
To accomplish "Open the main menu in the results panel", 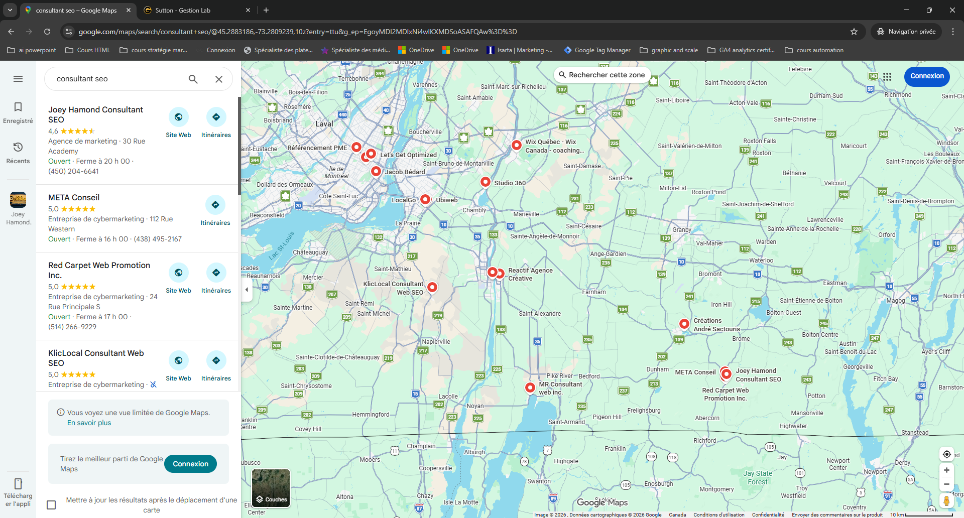I will (18, 79).
